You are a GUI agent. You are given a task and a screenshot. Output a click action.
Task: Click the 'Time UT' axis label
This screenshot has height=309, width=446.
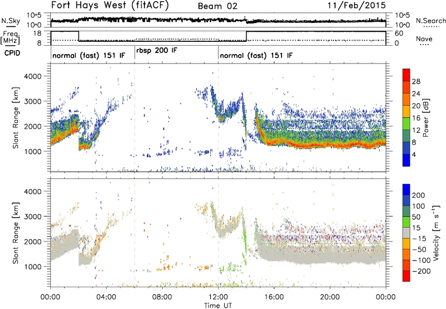218,306
